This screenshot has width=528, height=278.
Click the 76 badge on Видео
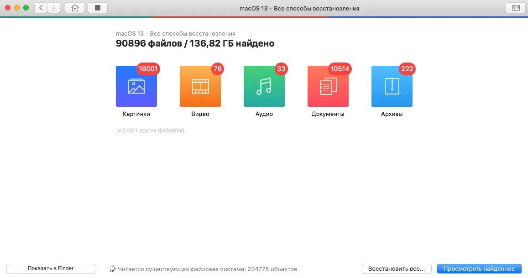218,69
